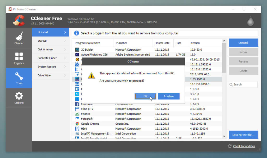Expand the System Restore chevron arrow
The image size is (267, 158).
tap(65, 67)
